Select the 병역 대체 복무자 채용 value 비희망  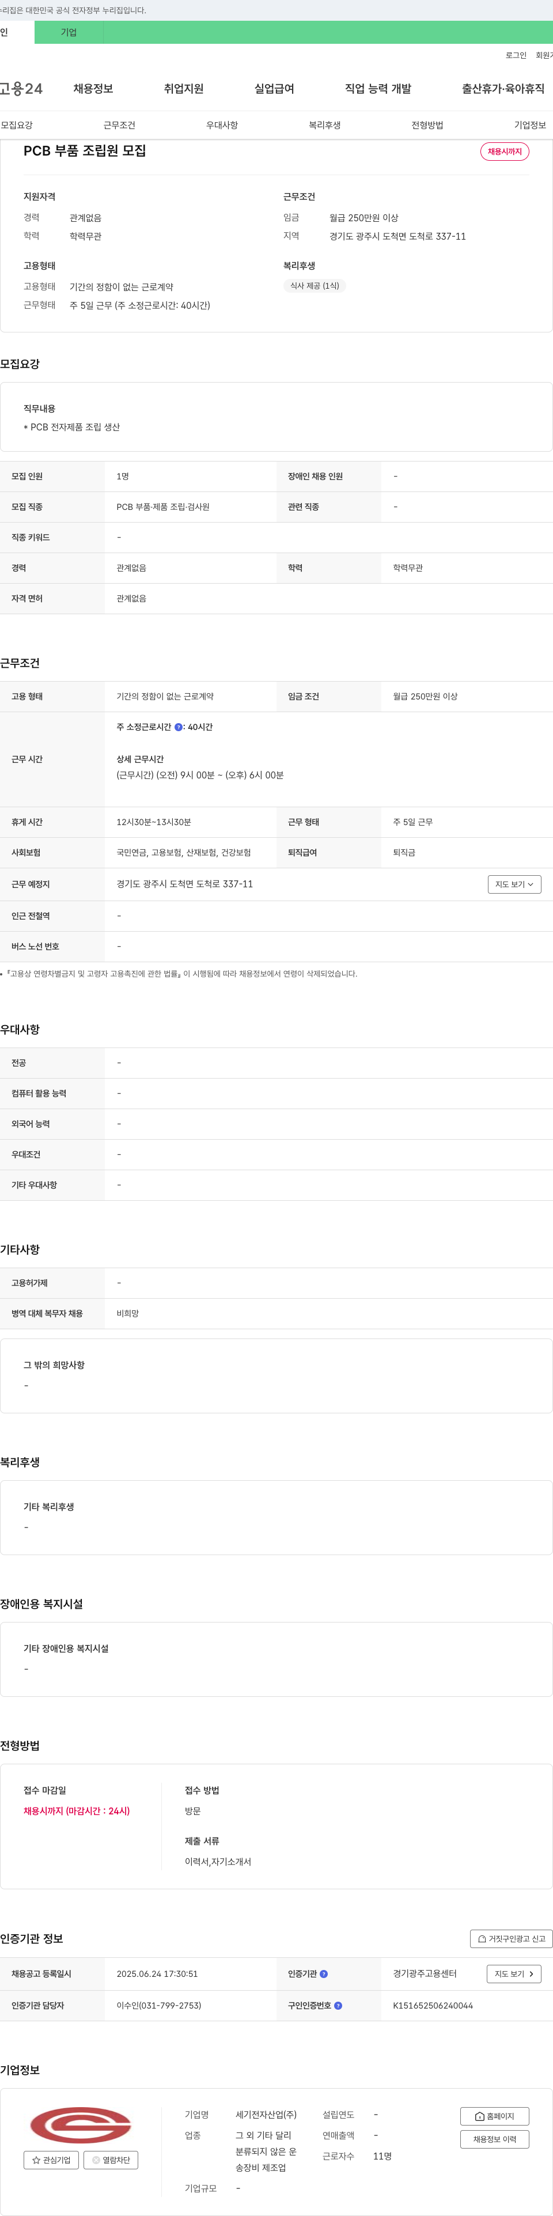(127, 1314)
